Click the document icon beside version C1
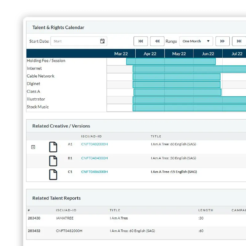 click(53, 175)
